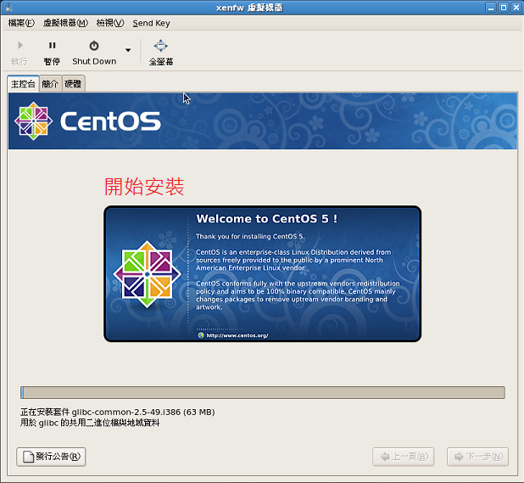Screen dimensions: 524x483
Task: Click the Run (執行) play icon
Action: (20, 45)
